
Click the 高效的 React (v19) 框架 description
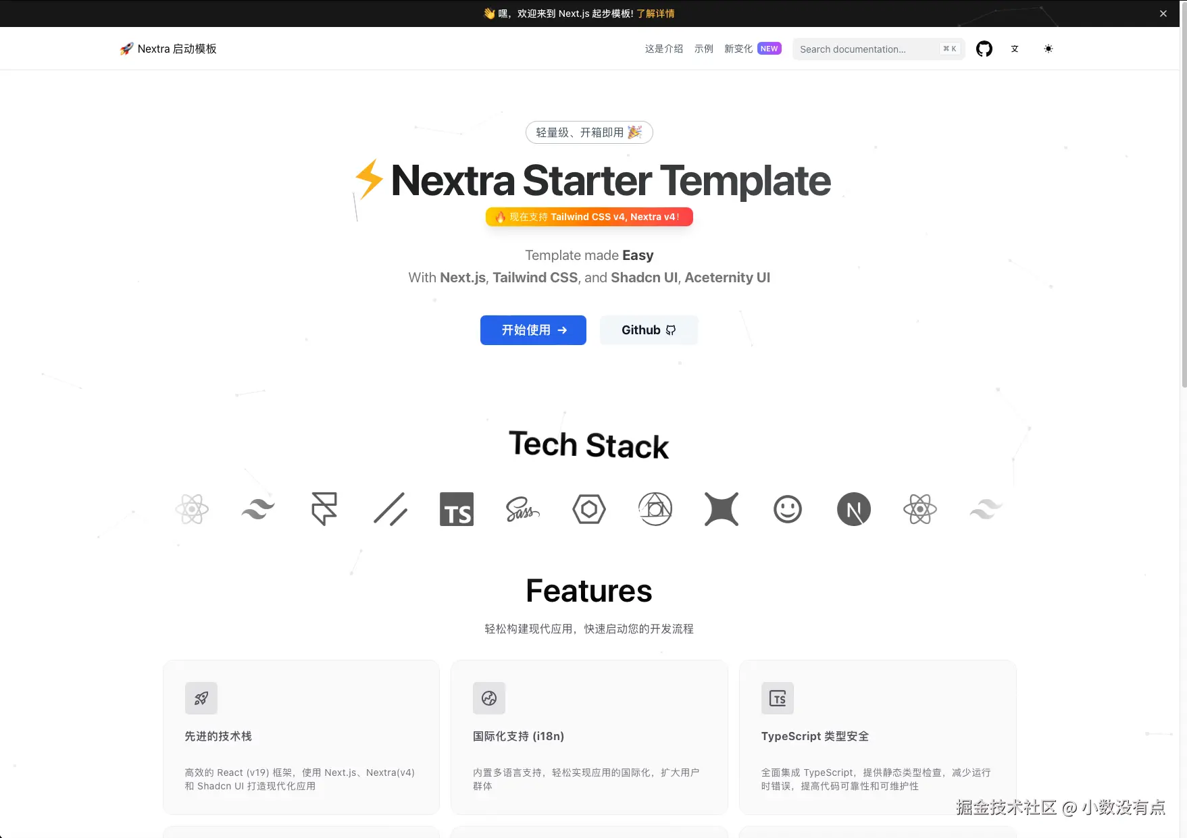point(299,779)
